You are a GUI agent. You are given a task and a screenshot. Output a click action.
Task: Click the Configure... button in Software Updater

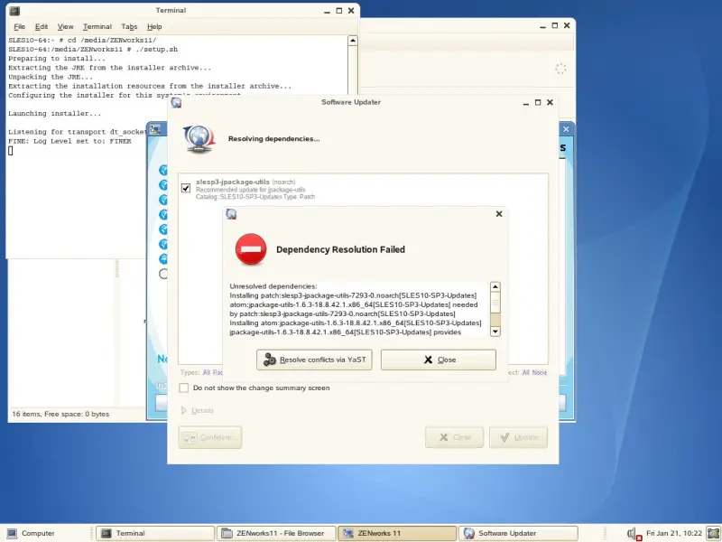tap(210, 437)
